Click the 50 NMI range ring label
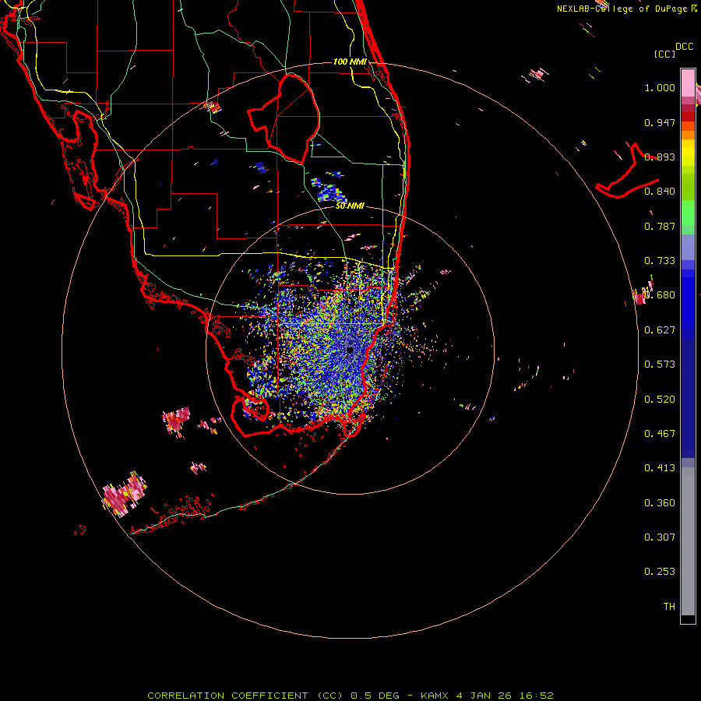The height and width of the screenshot is (701, 701). [350, 206]
